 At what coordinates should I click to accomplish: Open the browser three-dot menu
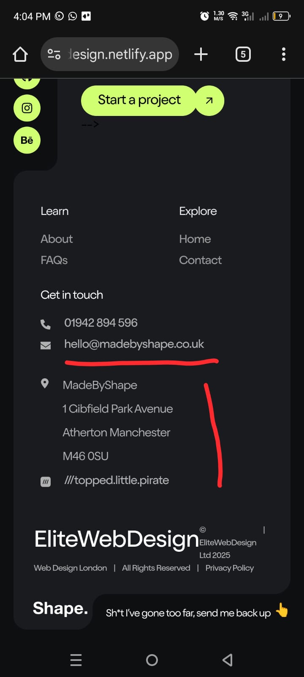(283, 54)
